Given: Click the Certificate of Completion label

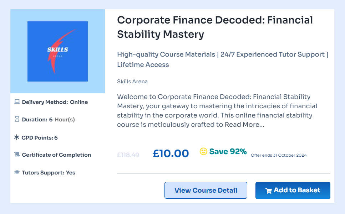Looking at the screenshot, I should point(56,155).
